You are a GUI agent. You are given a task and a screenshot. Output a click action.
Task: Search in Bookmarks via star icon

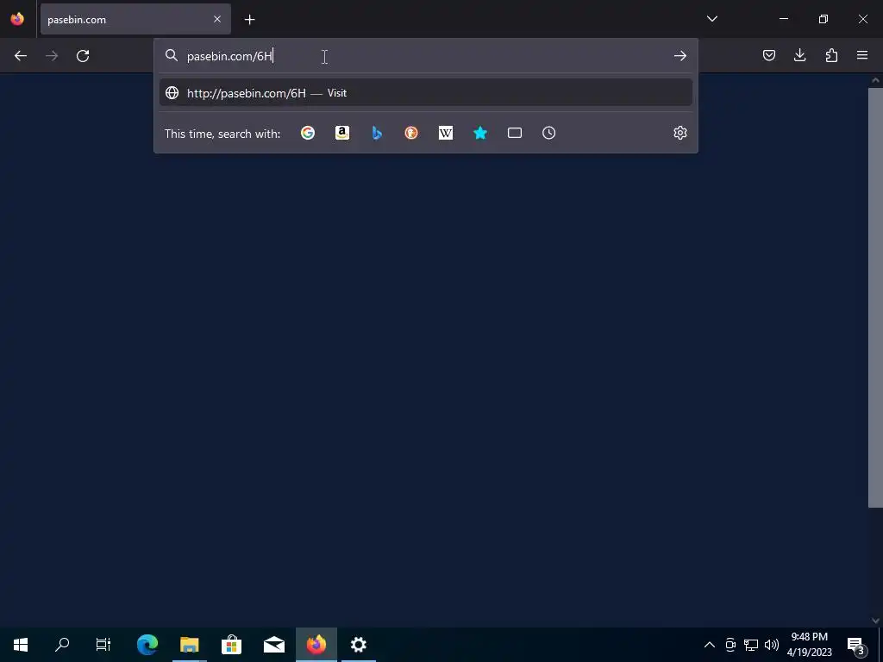tap(479, 133)
